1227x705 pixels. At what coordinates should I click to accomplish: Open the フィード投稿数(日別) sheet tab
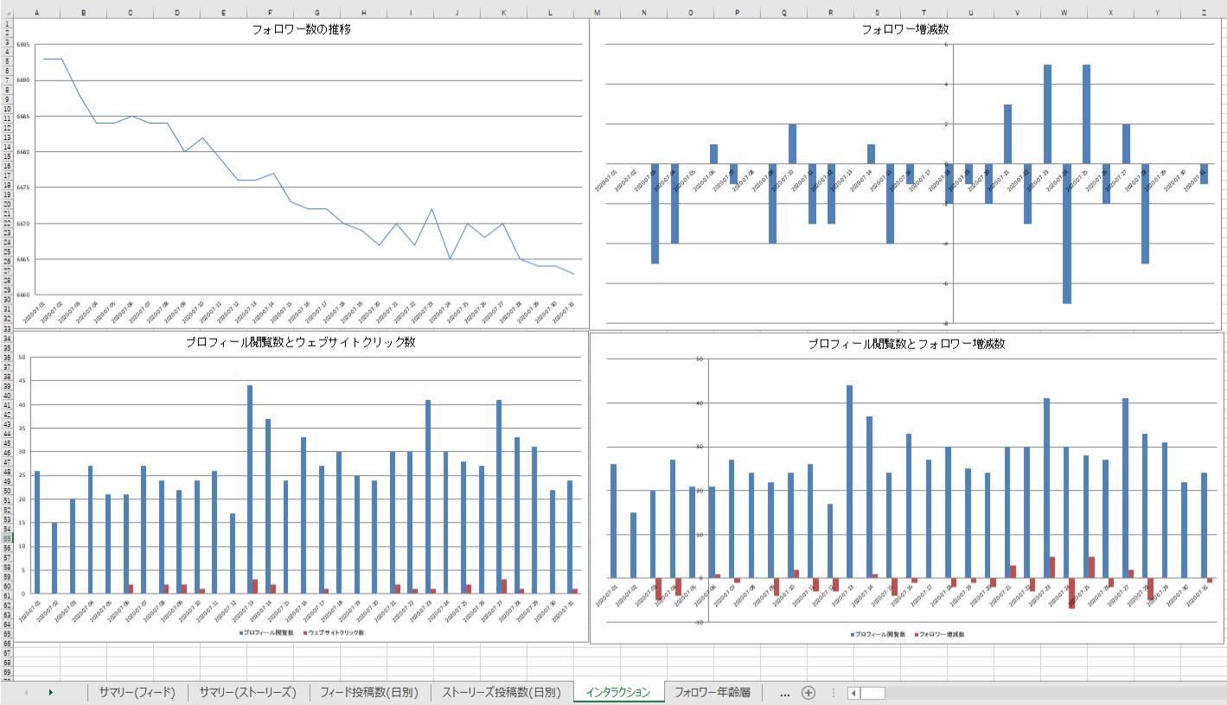point(369,693)
